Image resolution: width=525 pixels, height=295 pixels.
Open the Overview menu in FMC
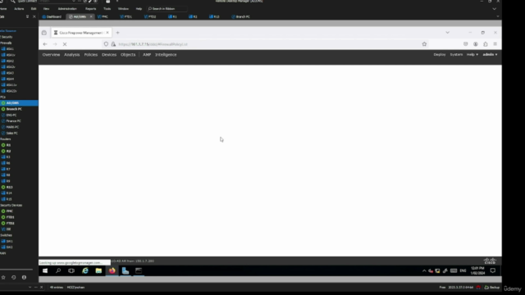[x=51, y=55]
